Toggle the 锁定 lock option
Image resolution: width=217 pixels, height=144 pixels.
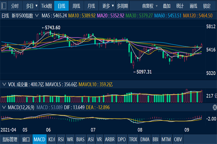(207, 6)
